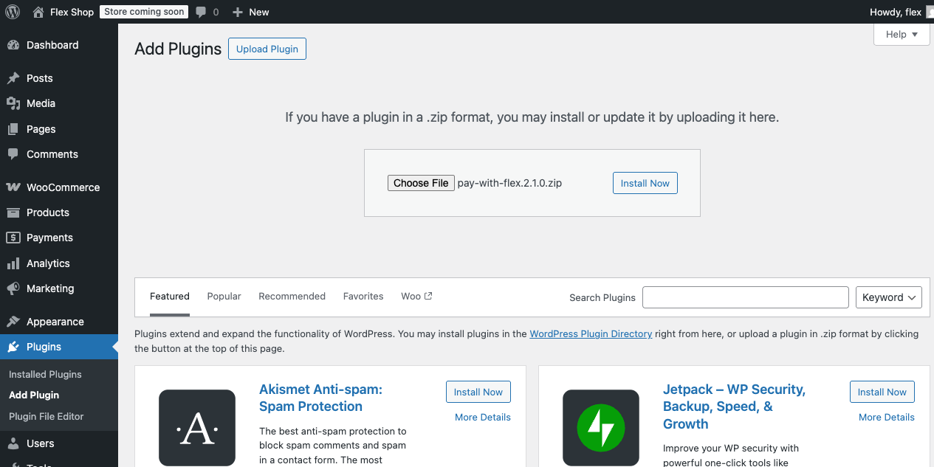Select Add Plugin submenu item
Screen dimensions: 934x467
(x=34, y=395)
